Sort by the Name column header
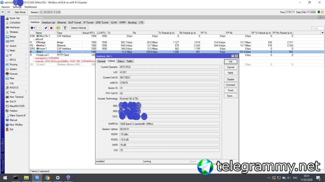This screenshot has width=325, height=182. (45, 33)
